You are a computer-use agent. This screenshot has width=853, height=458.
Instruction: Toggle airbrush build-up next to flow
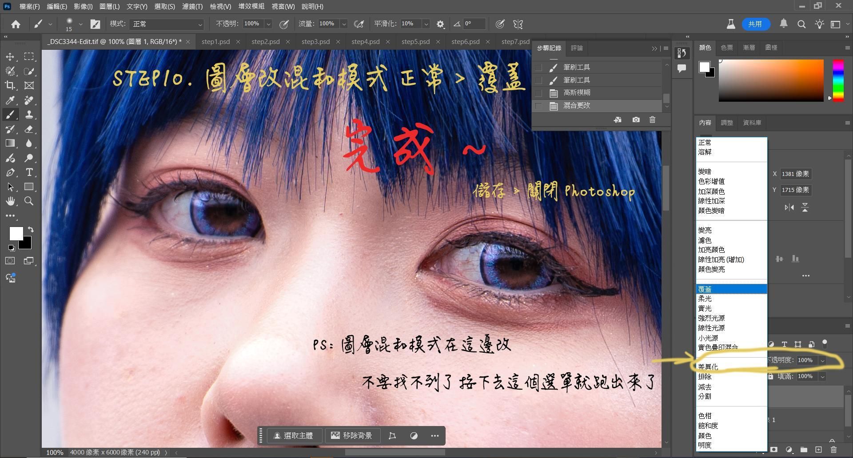[359, 24]
